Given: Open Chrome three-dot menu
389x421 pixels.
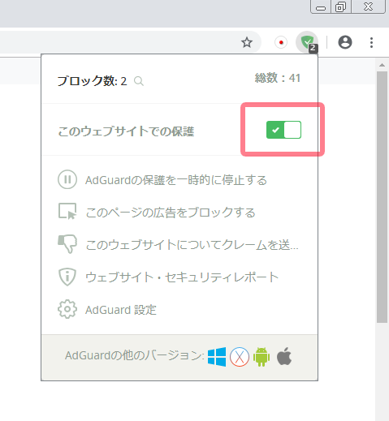Looking at the screenshot, I should click(371, 42).
